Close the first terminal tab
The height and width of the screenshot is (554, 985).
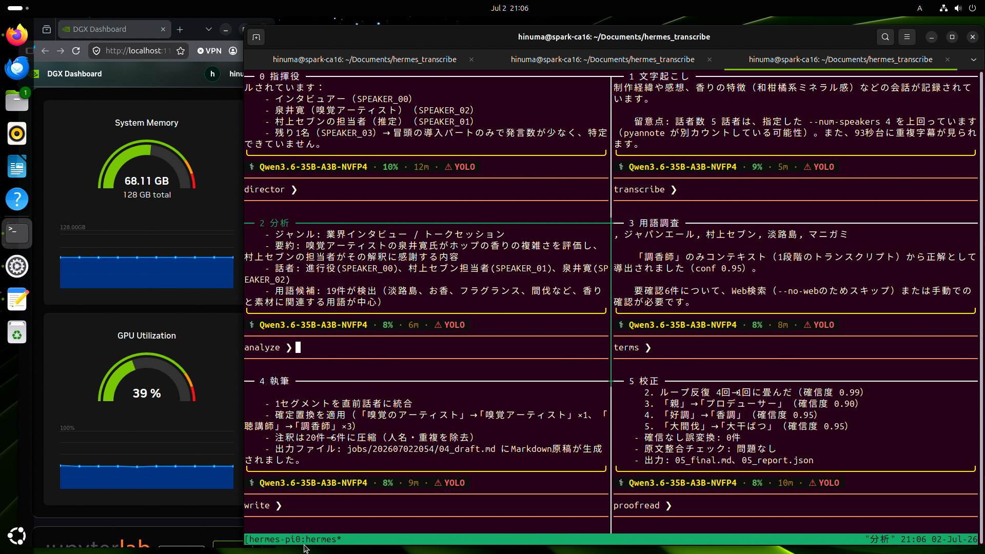click(471, 60)
